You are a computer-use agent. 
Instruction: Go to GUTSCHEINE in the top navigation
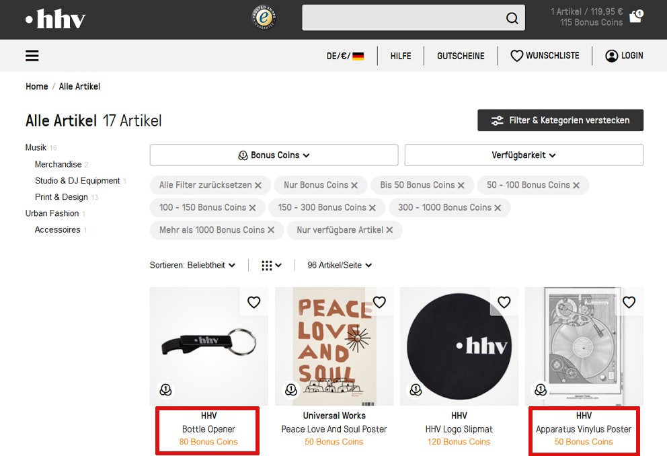[x=461, y=56]
